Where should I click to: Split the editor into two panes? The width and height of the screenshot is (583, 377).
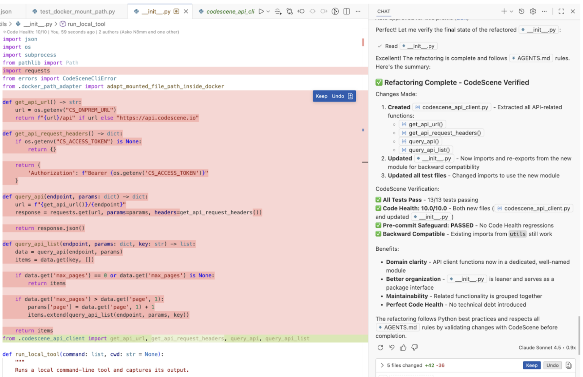coord(346,11)
